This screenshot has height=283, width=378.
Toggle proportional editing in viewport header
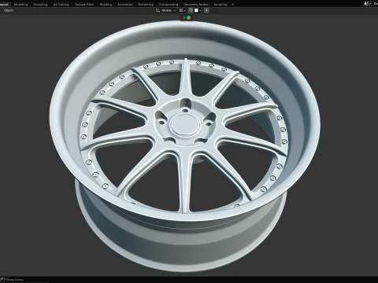206,10
